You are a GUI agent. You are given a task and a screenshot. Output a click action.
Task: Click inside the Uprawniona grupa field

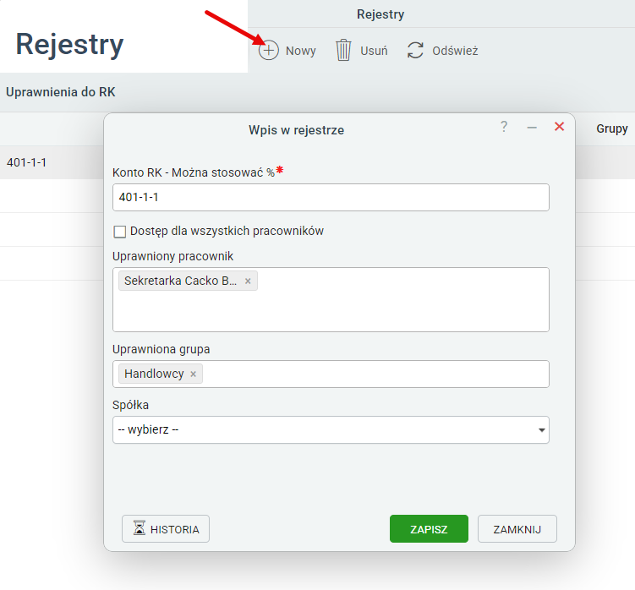click(331, 374)
